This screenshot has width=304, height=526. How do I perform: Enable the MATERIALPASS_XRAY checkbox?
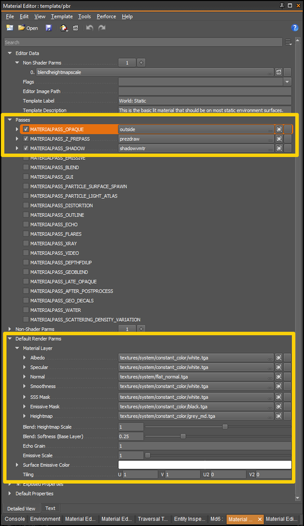click(x=26, y=243)
